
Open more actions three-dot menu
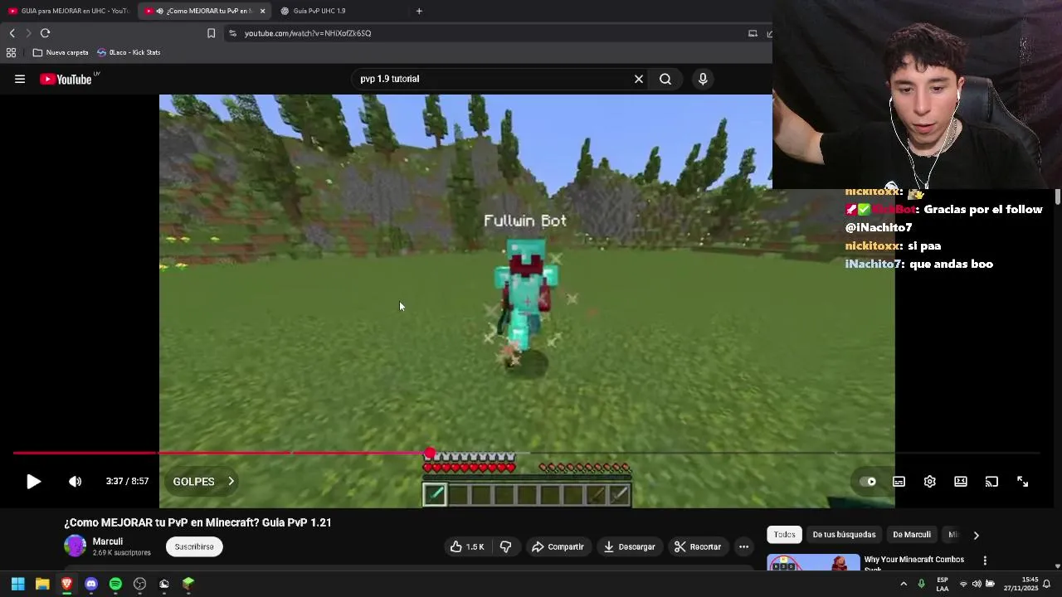[x=743, y=547]
